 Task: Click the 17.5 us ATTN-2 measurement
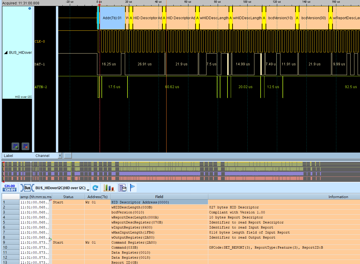[114, 87]
